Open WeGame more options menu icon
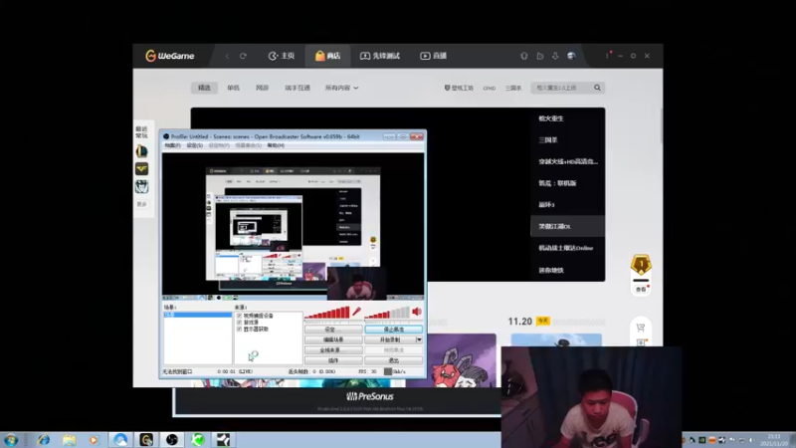 607,56
